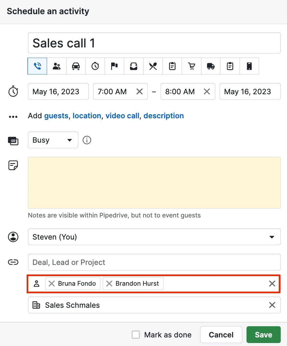Select the Call activity type icon
Viewport: 287px width, 346px height.
tap(37, 66)
